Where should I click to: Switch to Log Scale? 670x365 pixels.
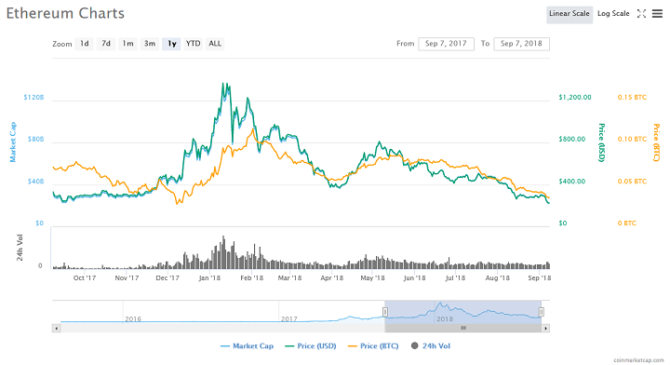[x=613, y=14]
